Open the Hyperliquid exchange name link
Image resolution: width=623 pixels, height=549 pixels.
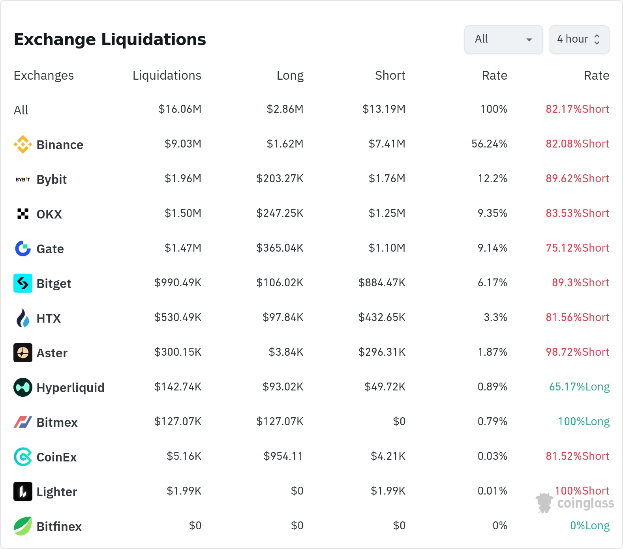point(70,388)
